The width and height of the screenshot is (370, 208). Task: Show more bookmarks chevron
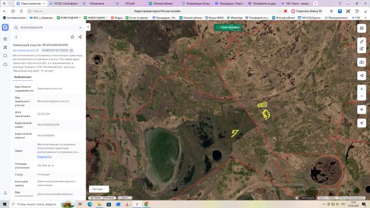click(x=366, y=18)
